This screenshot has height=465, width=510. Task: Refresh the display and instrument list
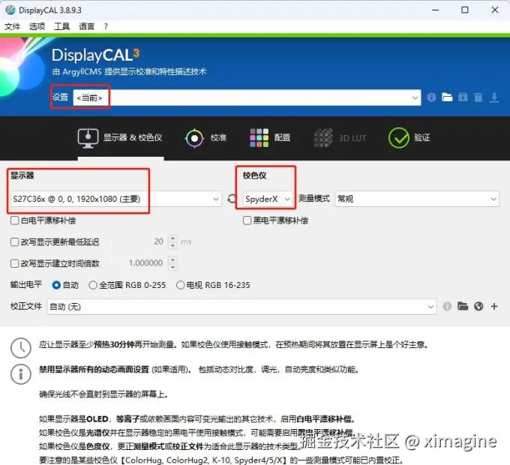232,199
